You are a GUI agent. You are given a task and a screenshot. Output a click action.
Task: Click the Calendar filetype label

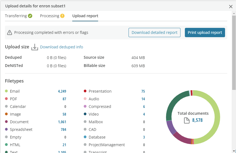18,107
